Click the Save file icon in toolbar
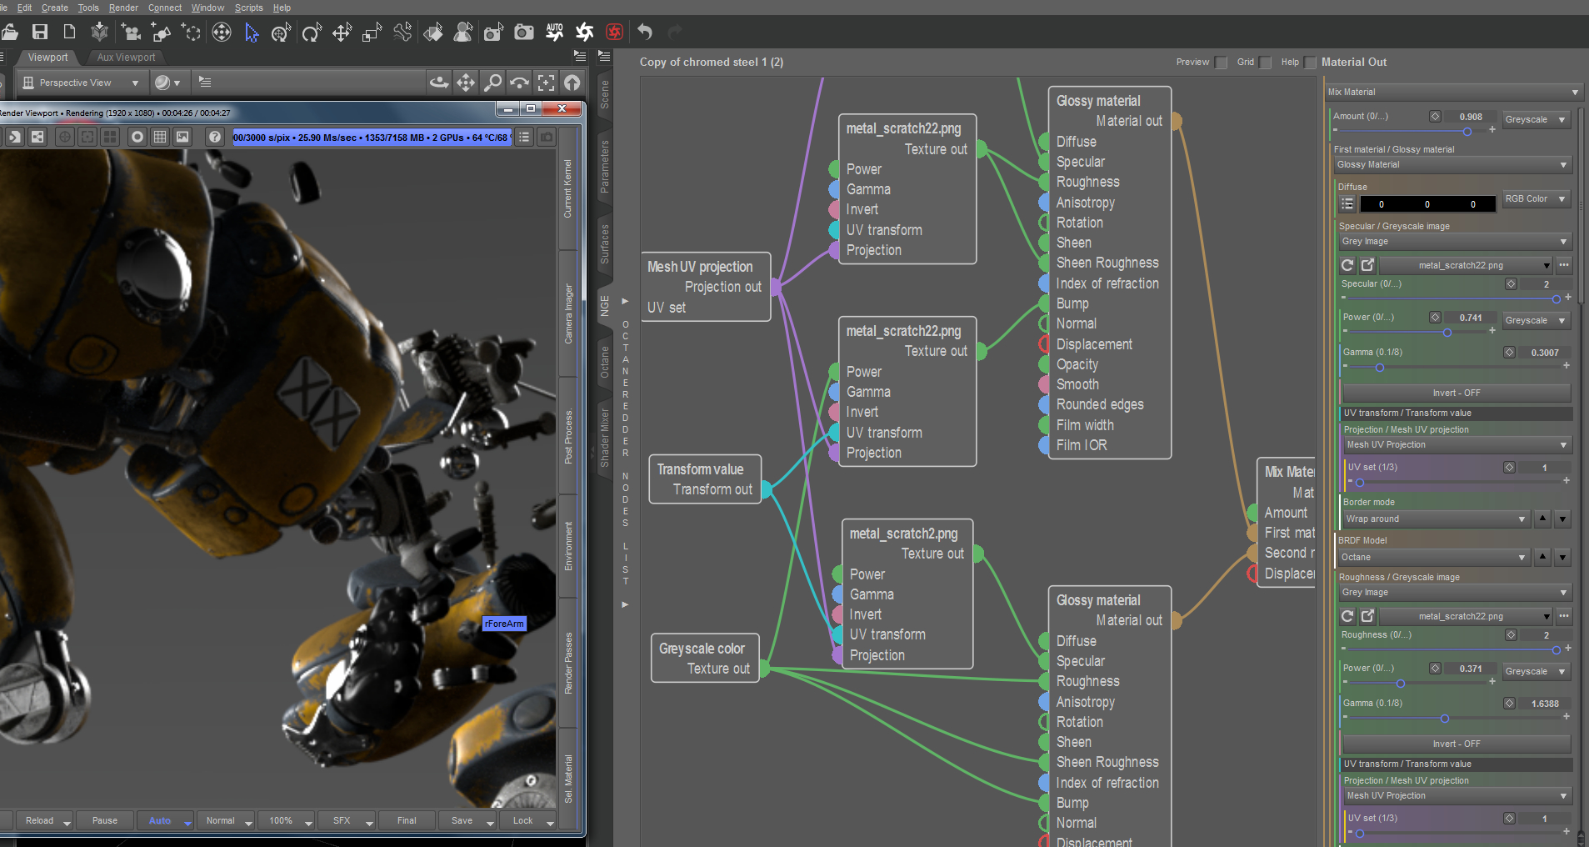This screenshot has height=847, width=1589. [39, 33]
